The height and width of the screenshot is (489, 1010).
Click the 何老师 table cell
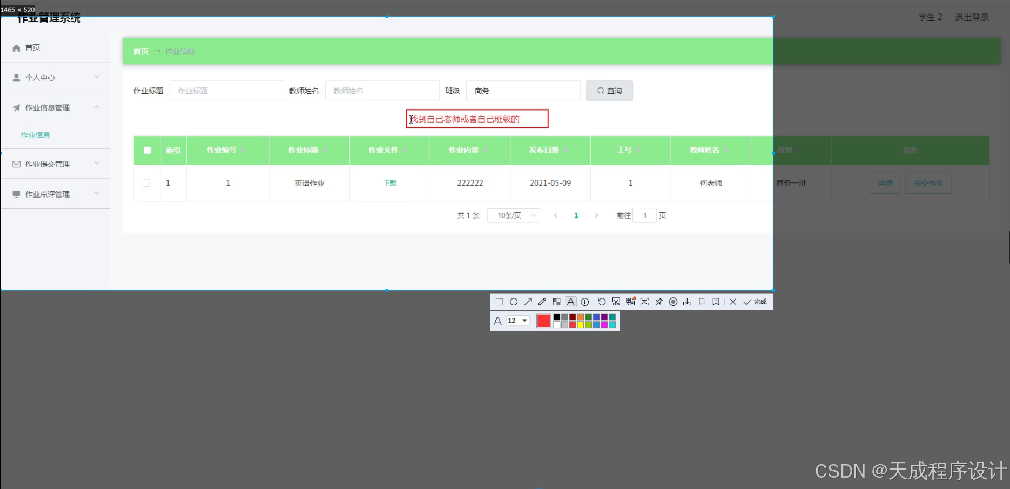tap(711, 183)
